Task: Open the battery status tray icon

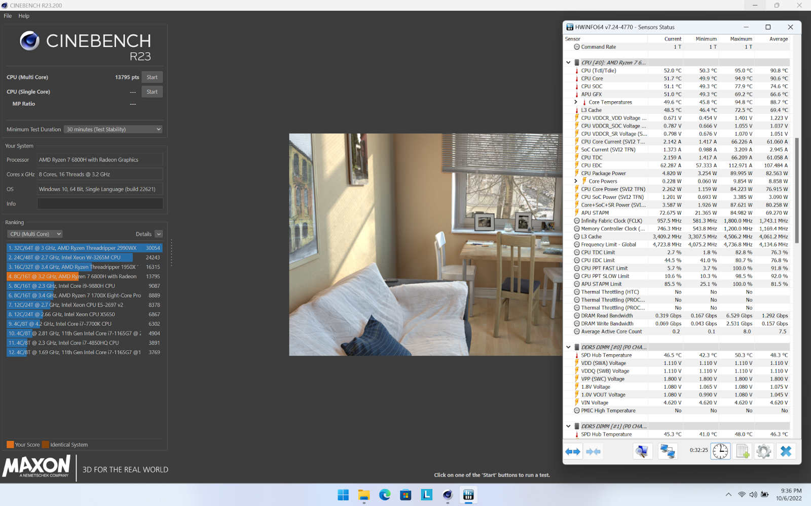Action: pos(764,495)
